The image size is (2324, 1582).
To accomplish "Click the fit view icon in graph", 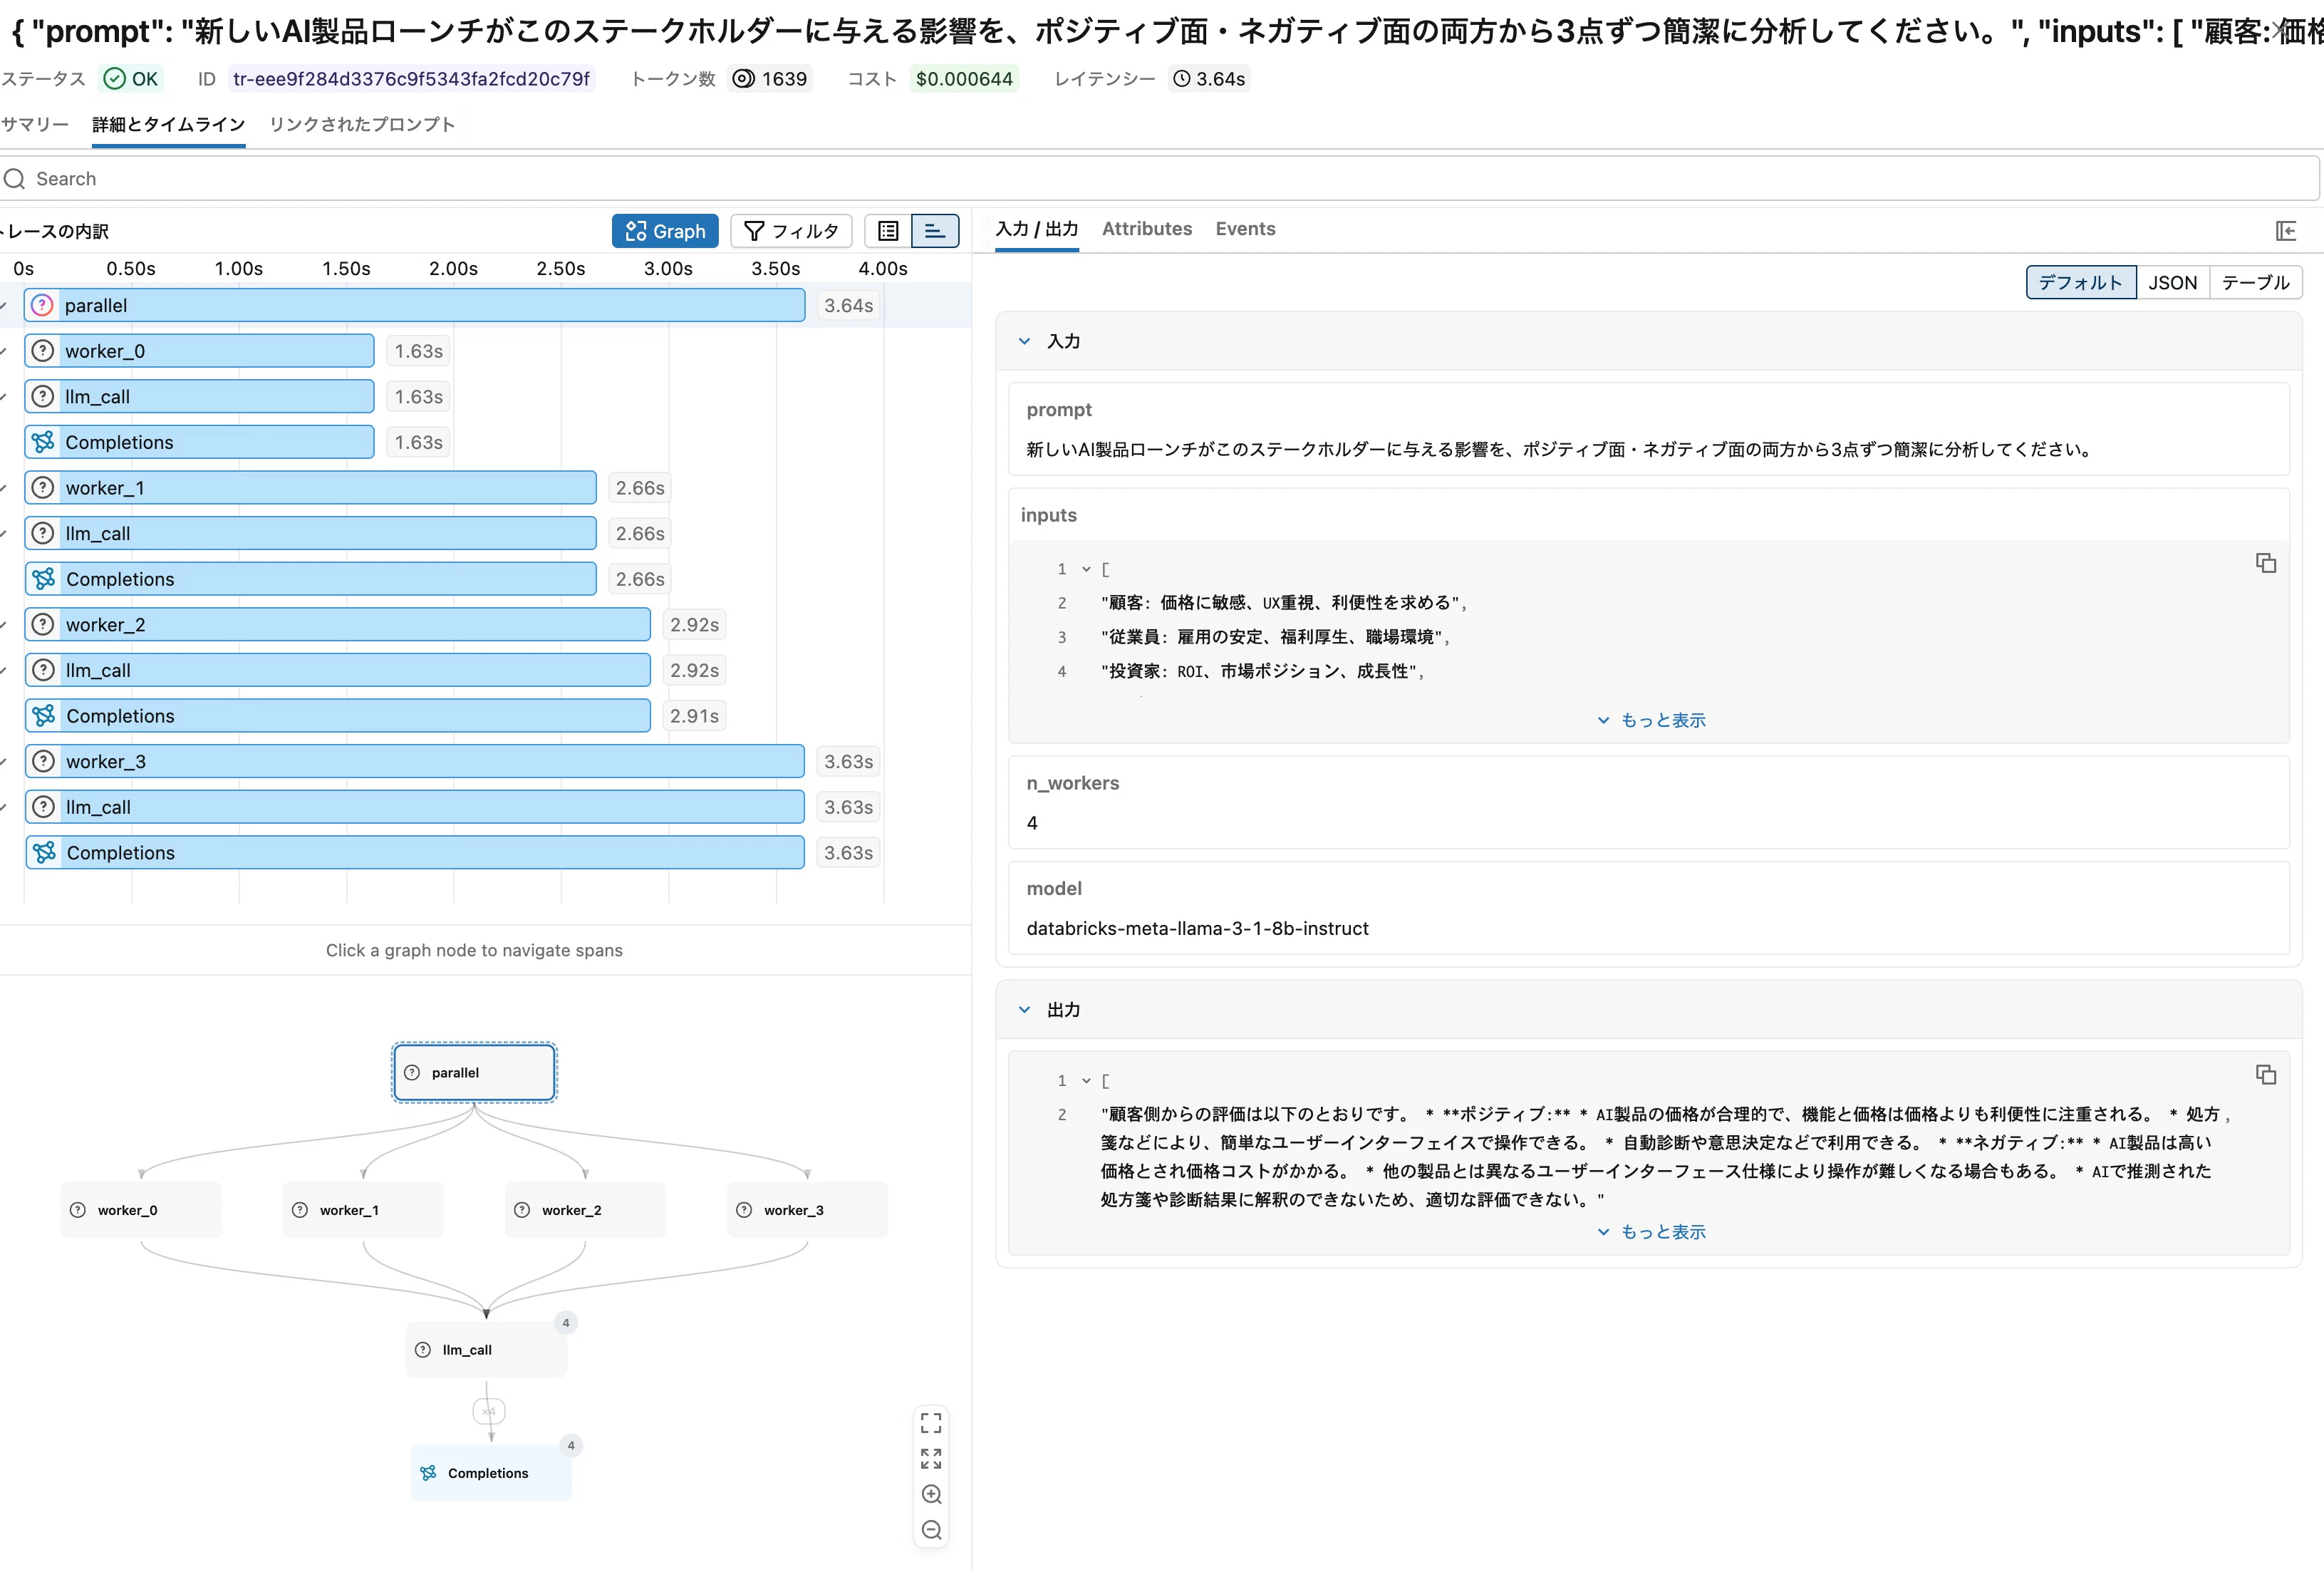I will 931,1422.
